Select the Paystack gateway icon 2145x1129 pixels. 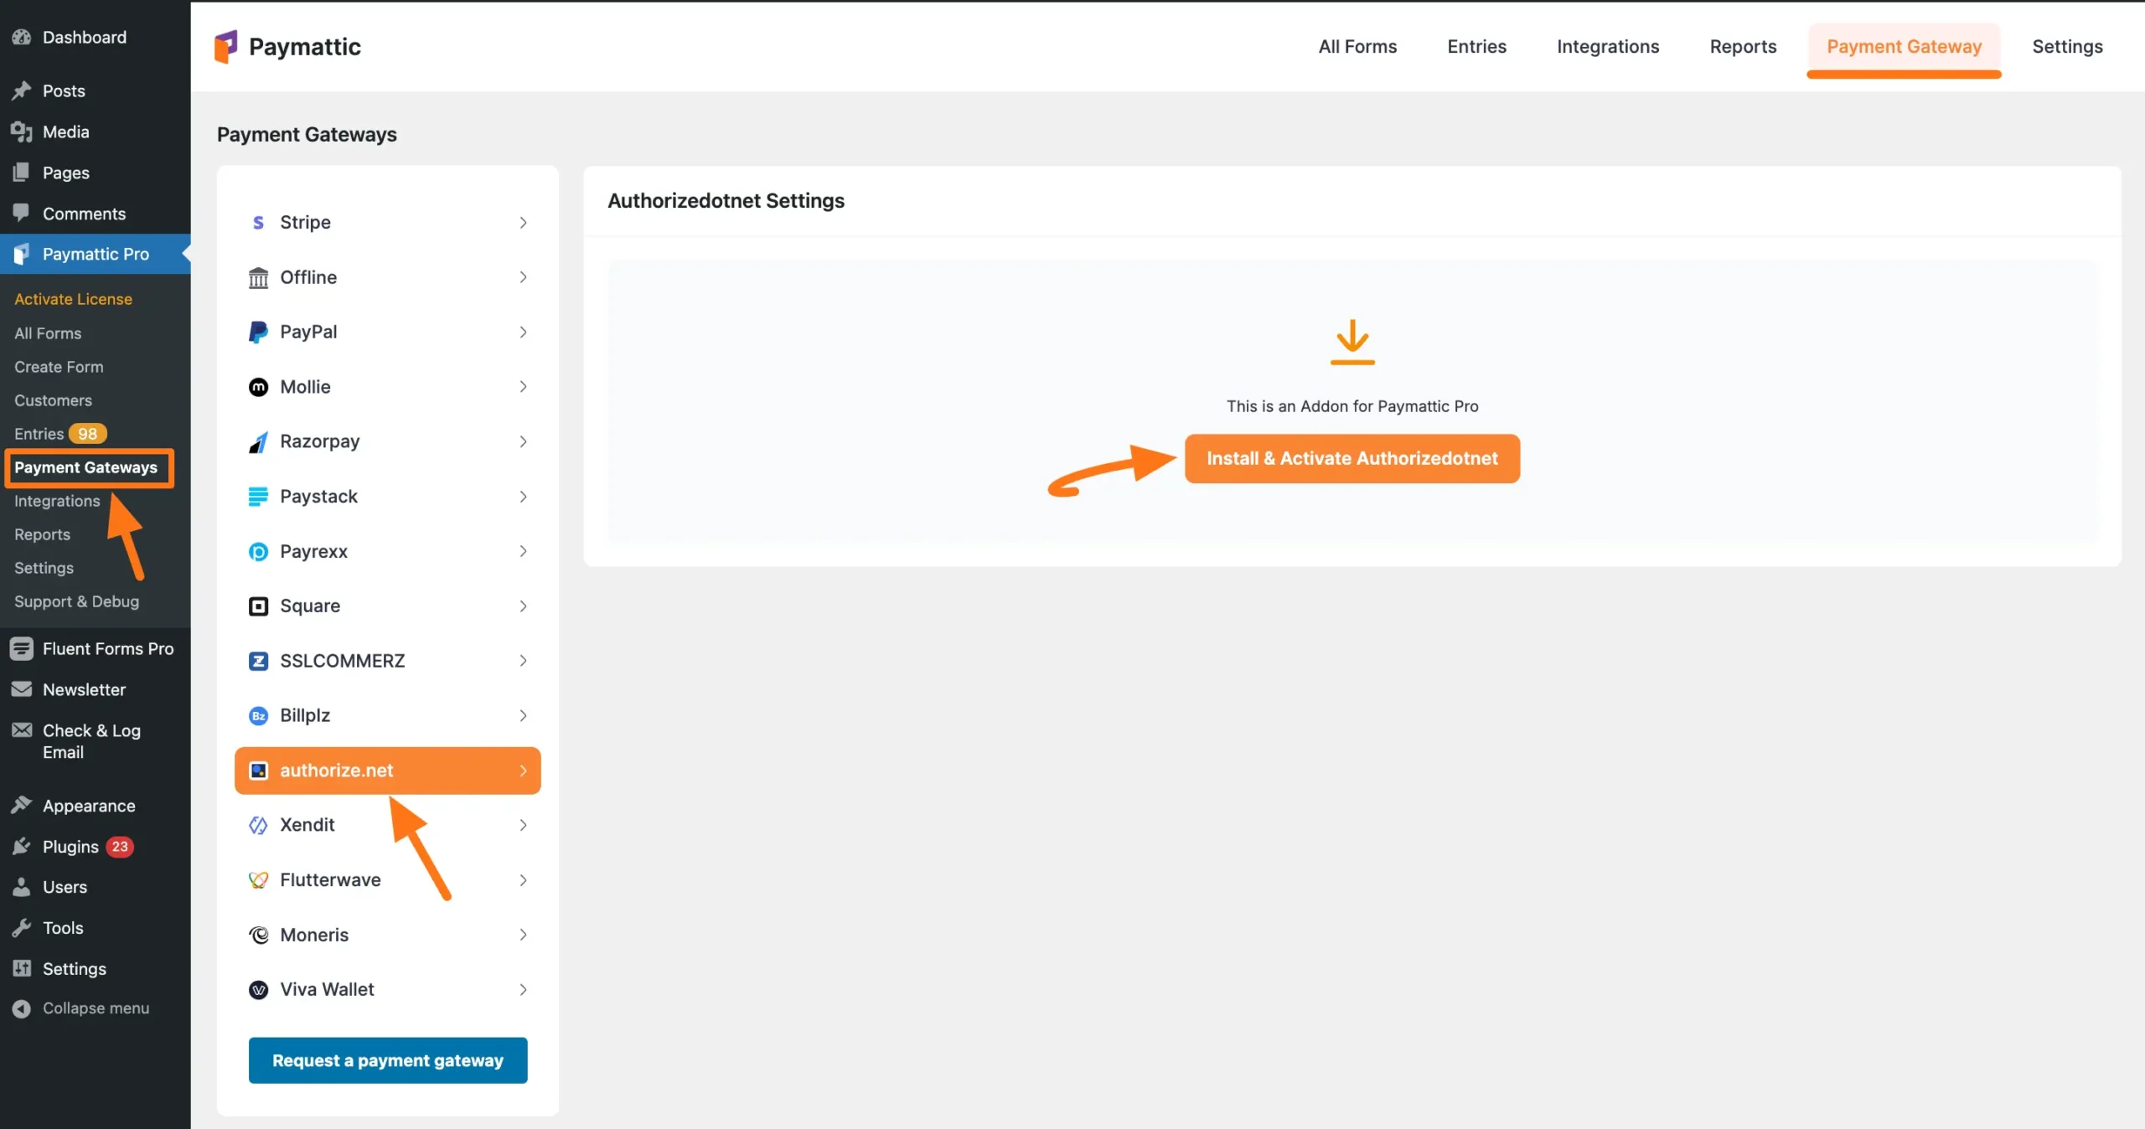pos(258,496)
